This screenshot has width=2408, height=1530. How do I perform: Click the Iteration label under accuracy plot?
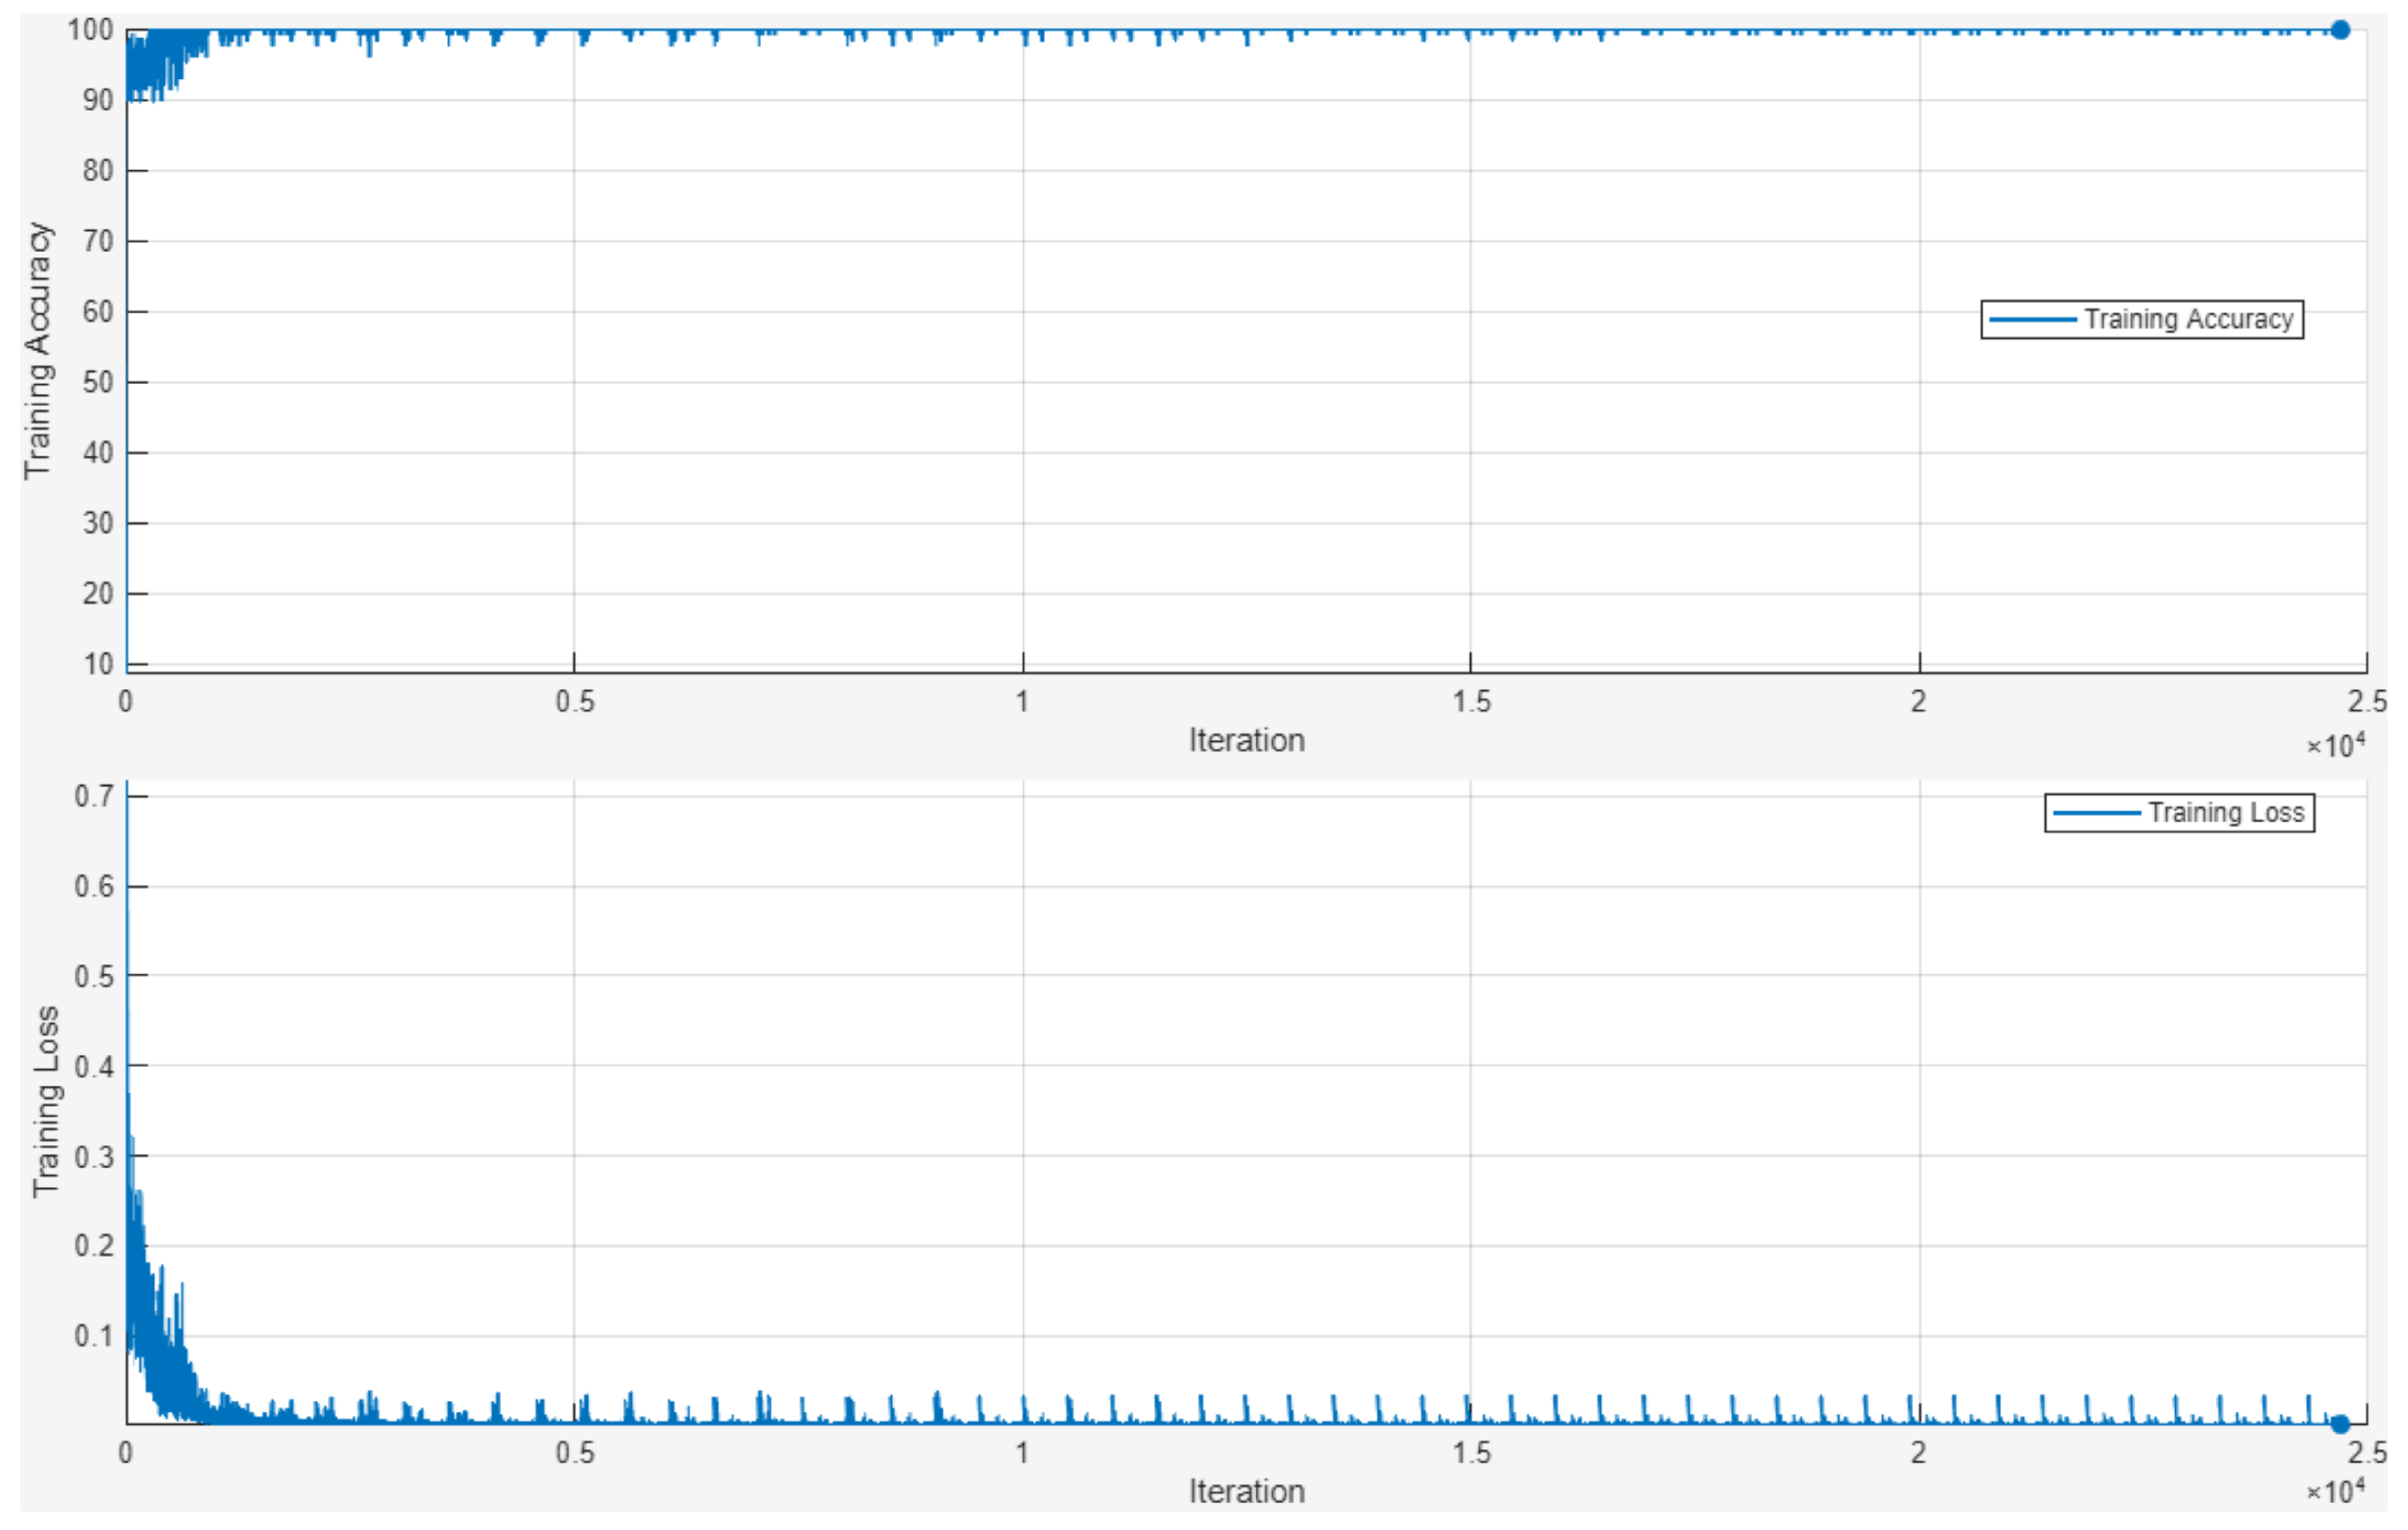[x=1246, y=740]
